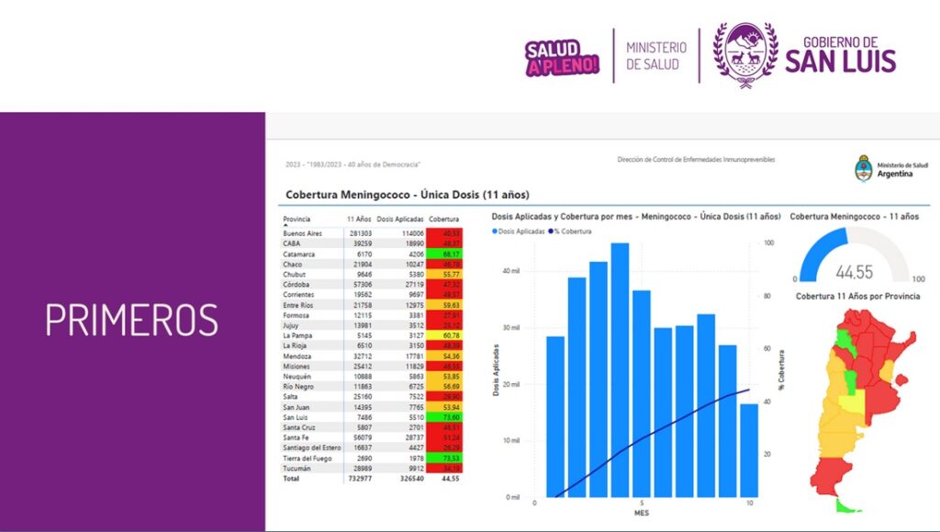Select the % Cobertura legend marker

click(551, 232)
